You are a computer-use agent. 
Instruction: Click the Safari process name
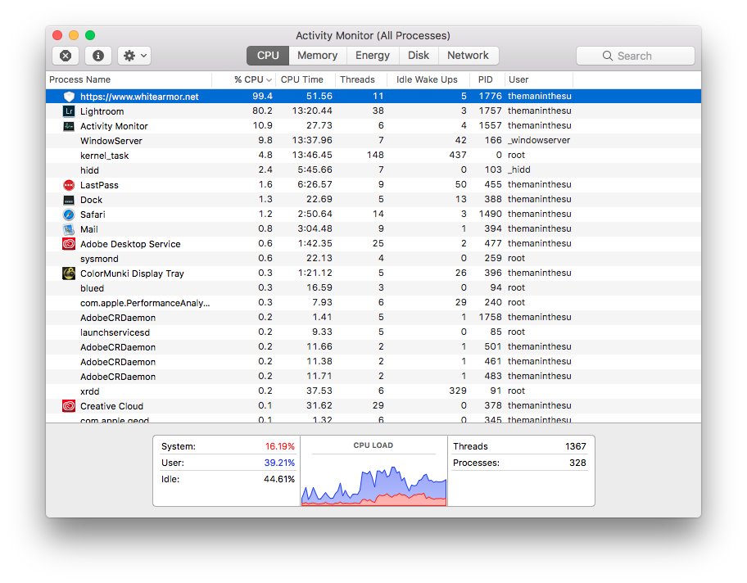tap(93, 215)
